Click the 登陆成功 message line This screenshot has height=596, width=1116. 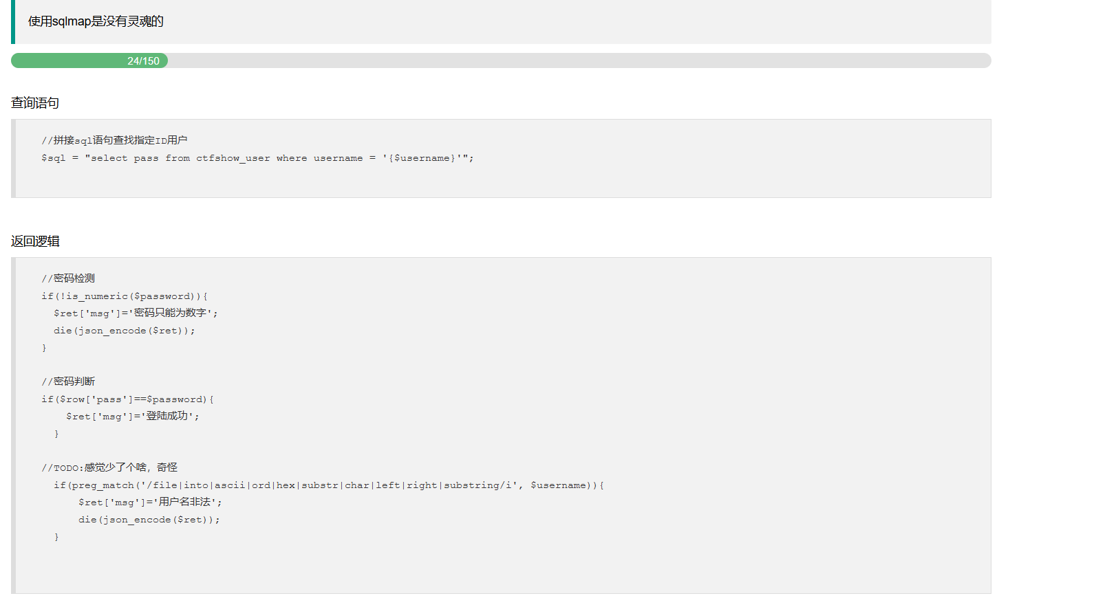(133, 416)
